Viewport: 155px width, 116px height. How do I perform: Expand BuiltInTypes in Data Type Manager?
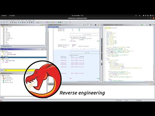[x=2, y=77]
